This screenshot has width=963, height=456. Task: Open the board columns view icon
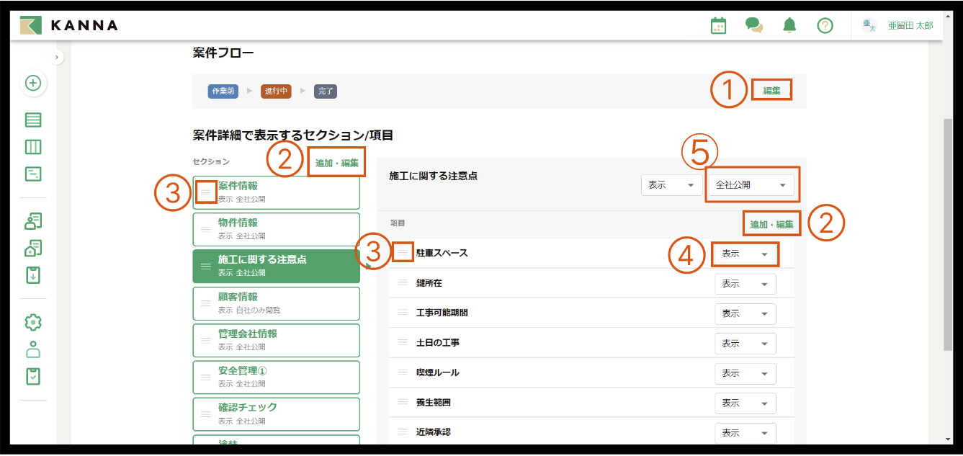[x=33, y=147]
